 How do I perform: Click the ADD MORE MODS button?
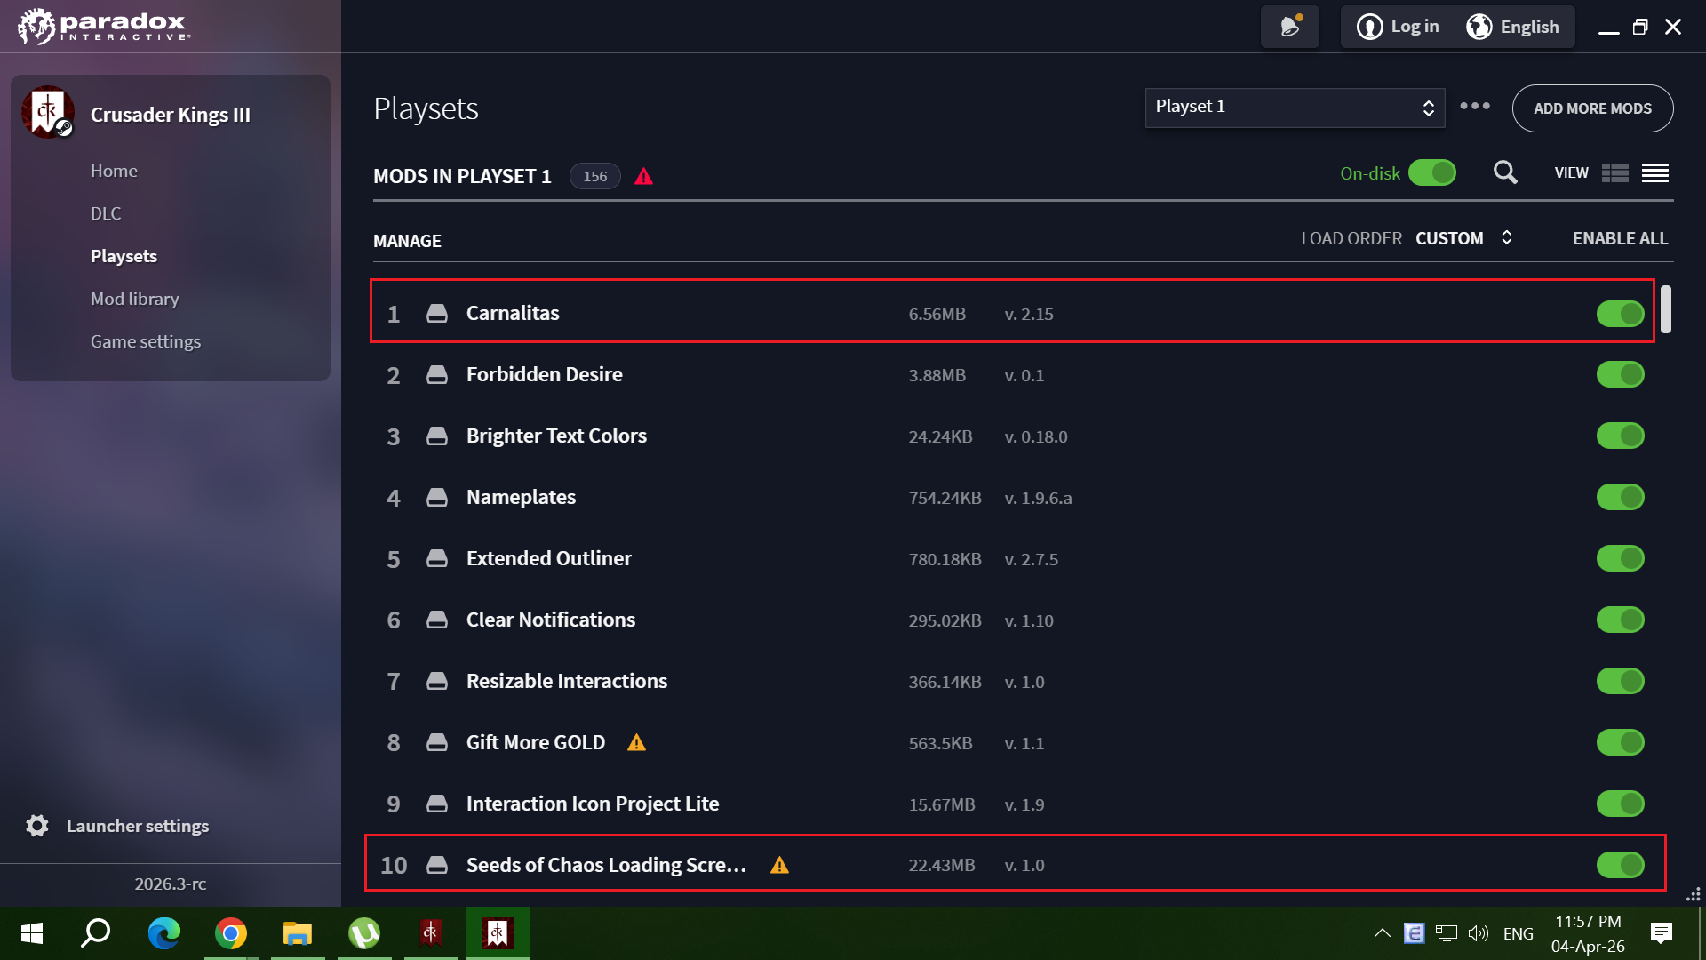pos(1592,108)
